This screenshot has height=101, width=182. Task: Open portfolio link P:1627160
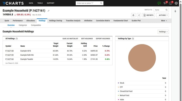[10, 59]
